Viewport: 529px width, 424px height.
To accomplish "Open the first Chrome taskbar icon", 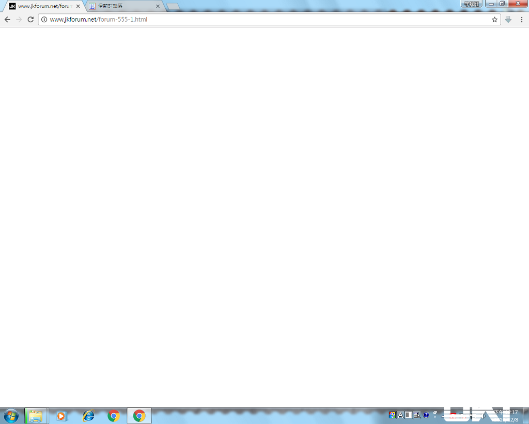I will [114, 416].
